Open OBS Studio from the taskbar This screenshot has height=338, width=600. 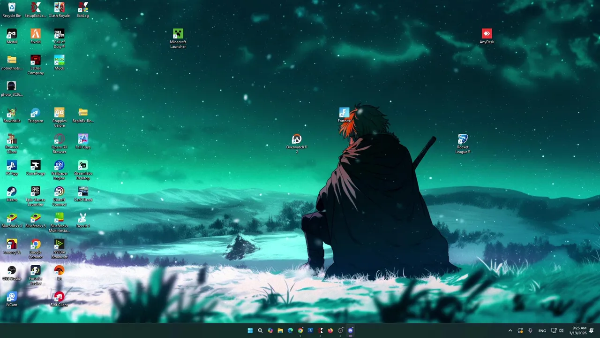pos(340,330)
